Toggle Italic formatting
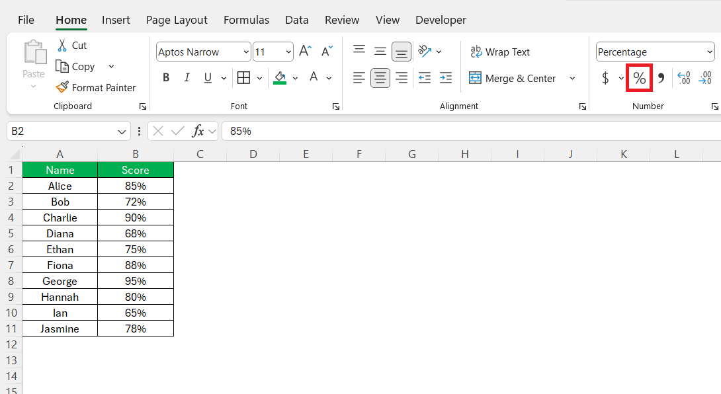This screenshot has height=394, width=721. click(187, 78)
